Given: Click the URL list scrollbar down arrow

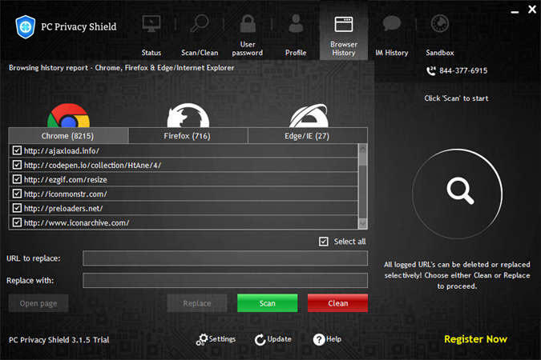Looking at the screenshot, I should [362, 224].
